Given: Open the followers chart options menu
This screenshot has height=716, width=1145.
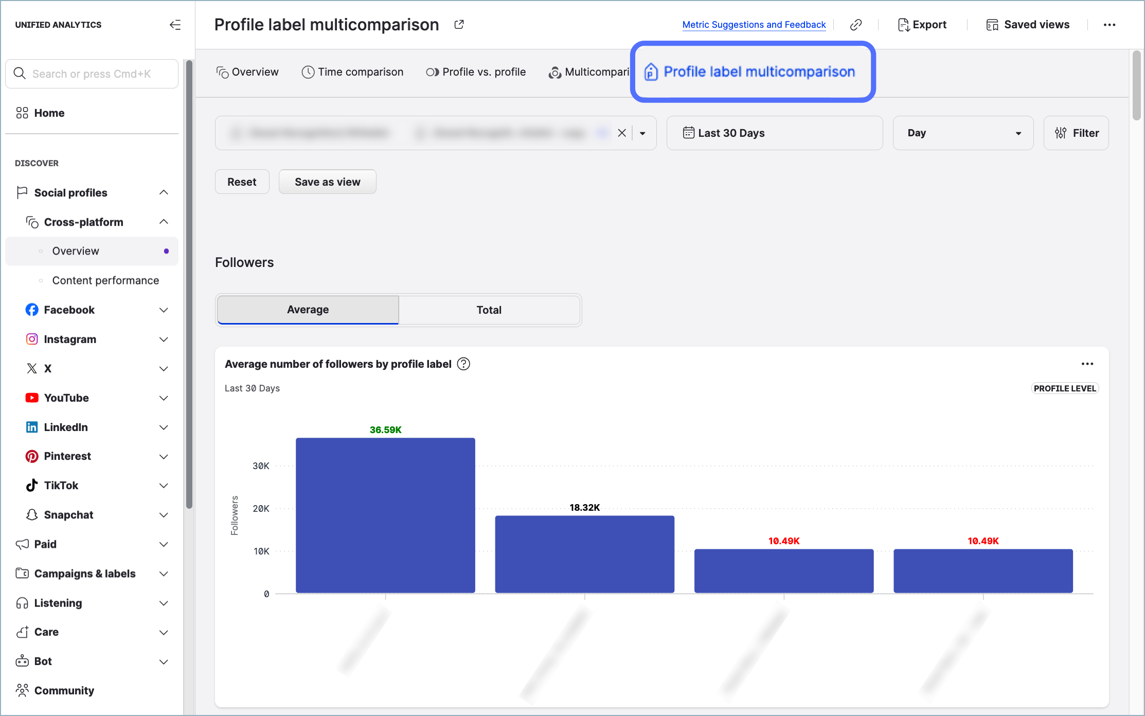Looking at the screenshot, I should [x=1087, y=364].
